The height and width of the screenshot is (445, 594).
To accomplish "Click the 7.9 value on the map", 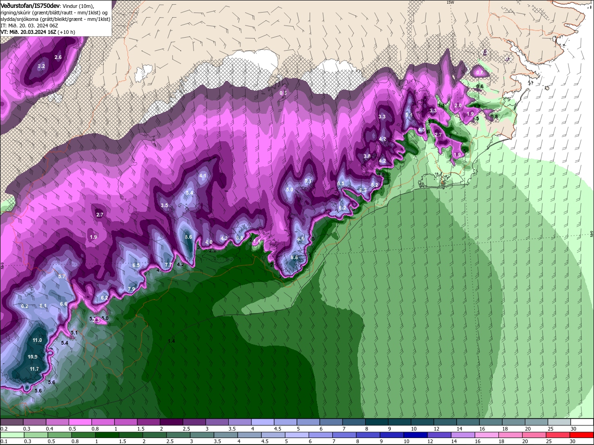I will [131, 289].
